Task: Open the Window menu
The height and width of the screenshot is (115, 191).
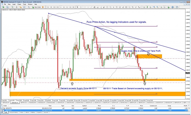Action: tap(30, 4)
